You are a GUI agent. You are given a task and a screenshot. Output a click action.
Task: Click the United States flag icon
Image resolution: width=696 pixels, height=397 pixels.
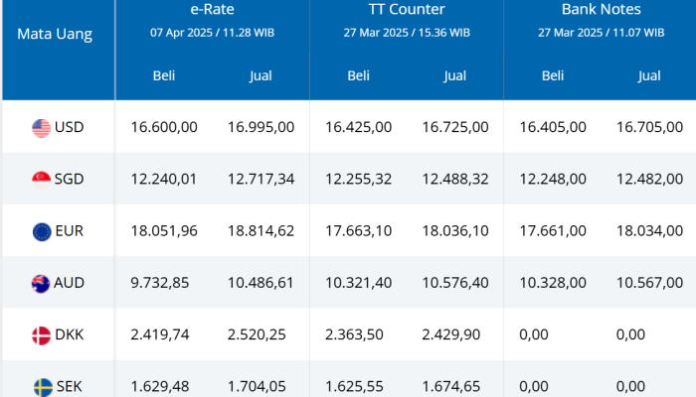point(41,127)
